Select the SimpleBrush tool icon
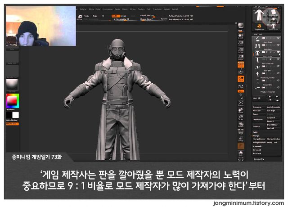Image resolution: width=288 pixels, height=207 pixels. tap(259, 27)
